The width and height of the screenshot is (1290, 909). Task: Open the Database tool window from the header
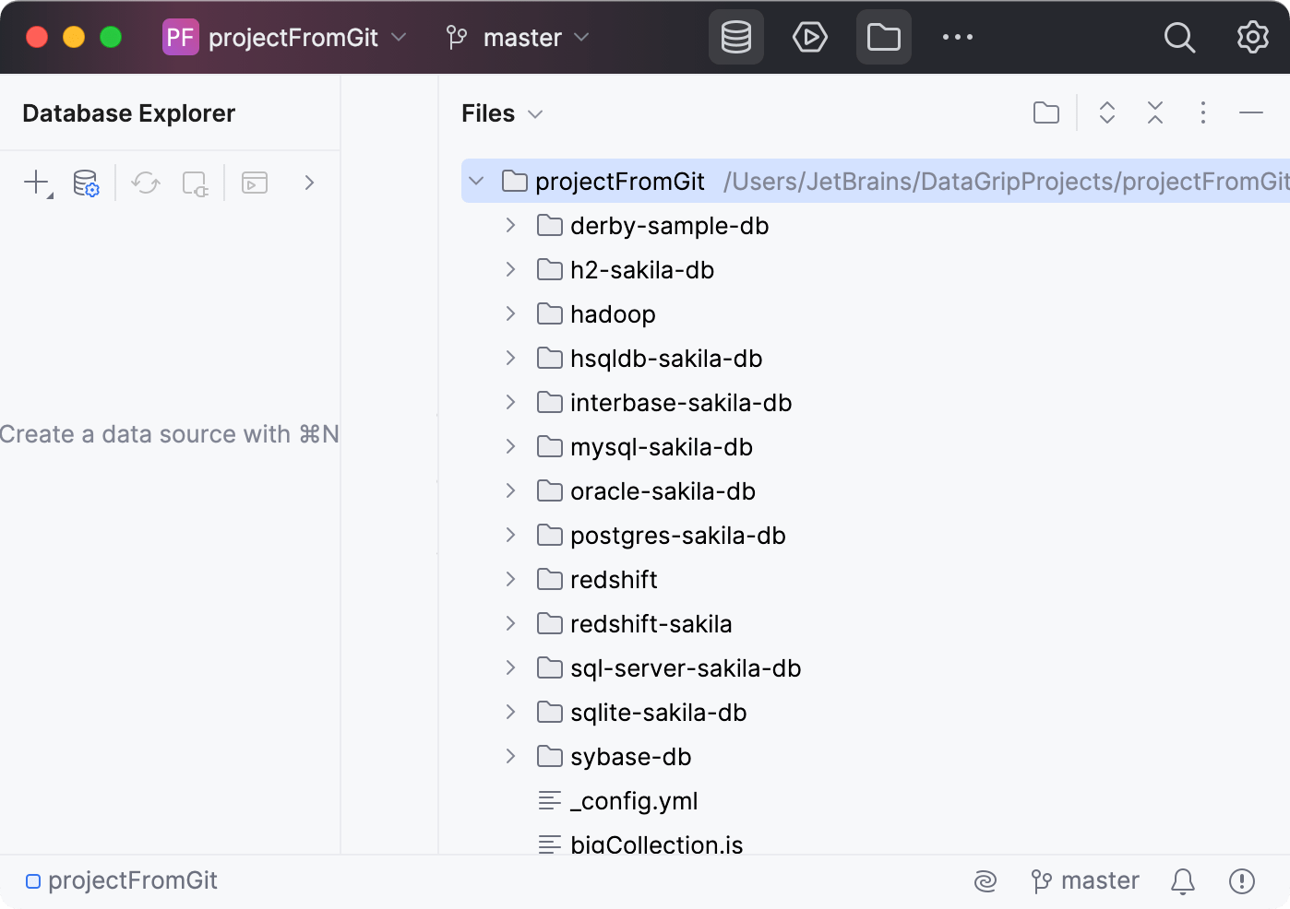coord(735,37)
